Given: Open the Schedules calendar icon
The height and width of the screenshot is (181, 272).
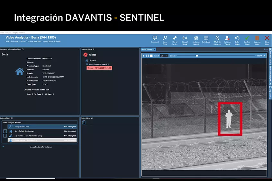Looking at the screenshot, I should point(206,38).
